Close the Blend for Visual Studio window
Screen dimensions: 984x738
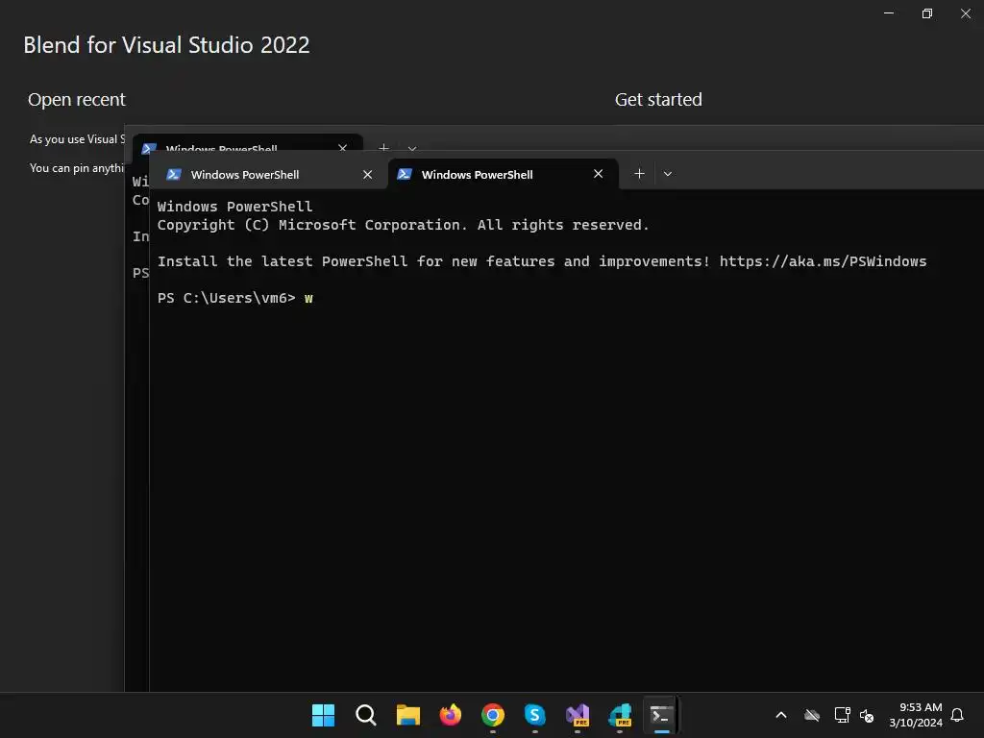(x=965, y=13)
